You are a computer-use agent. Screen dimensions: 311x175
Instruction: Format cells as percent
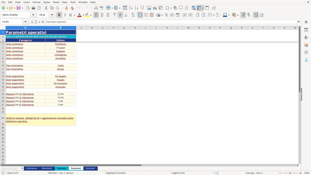click(166, 15)
